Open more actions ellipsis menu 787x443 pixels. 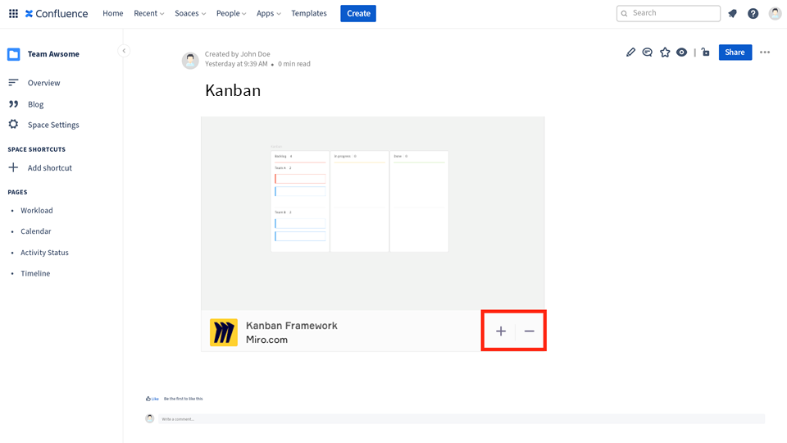pyautogui.click(x=765, y=53)
